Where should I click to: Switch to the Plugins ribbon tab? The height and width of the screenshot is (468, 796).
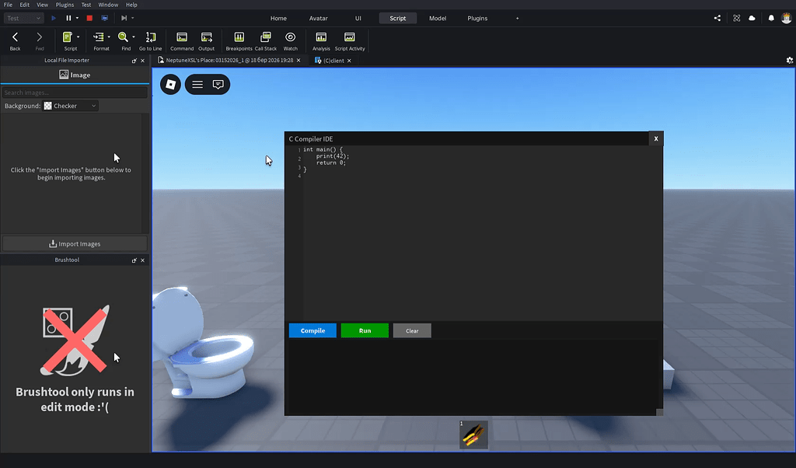477,19
